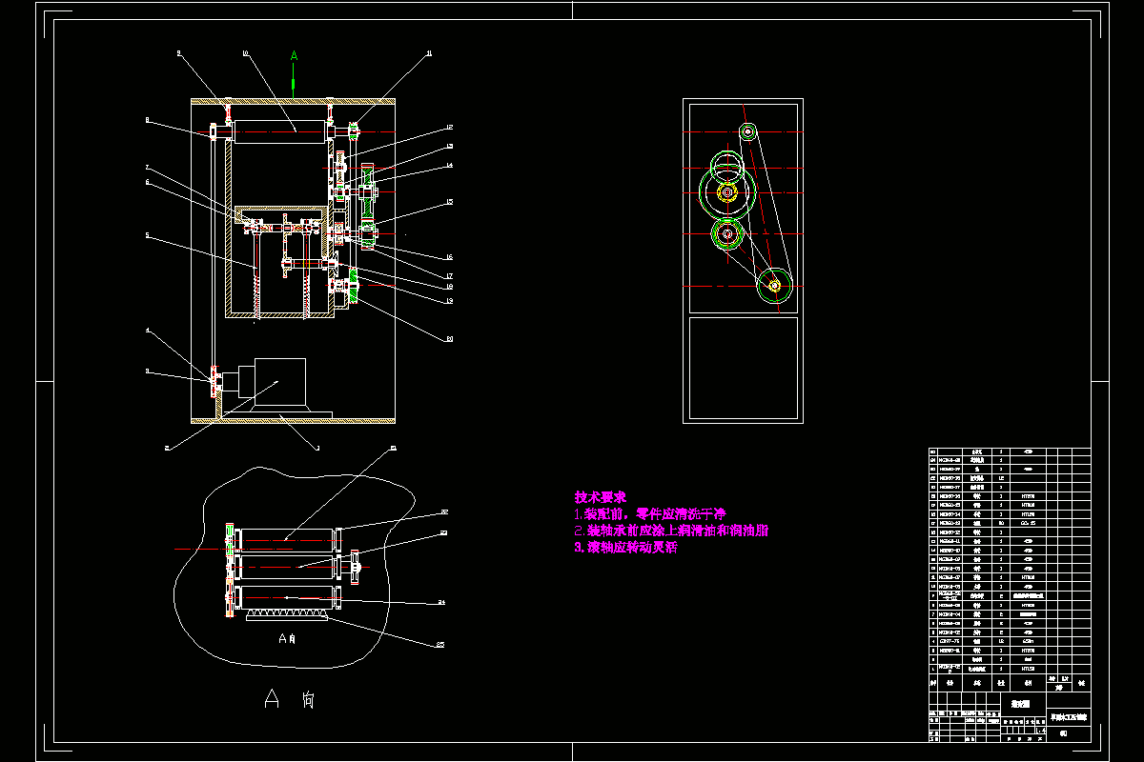This screenshot has height=762, width=1144.
Task: Select part callout number 14
Action: [449, 166]
